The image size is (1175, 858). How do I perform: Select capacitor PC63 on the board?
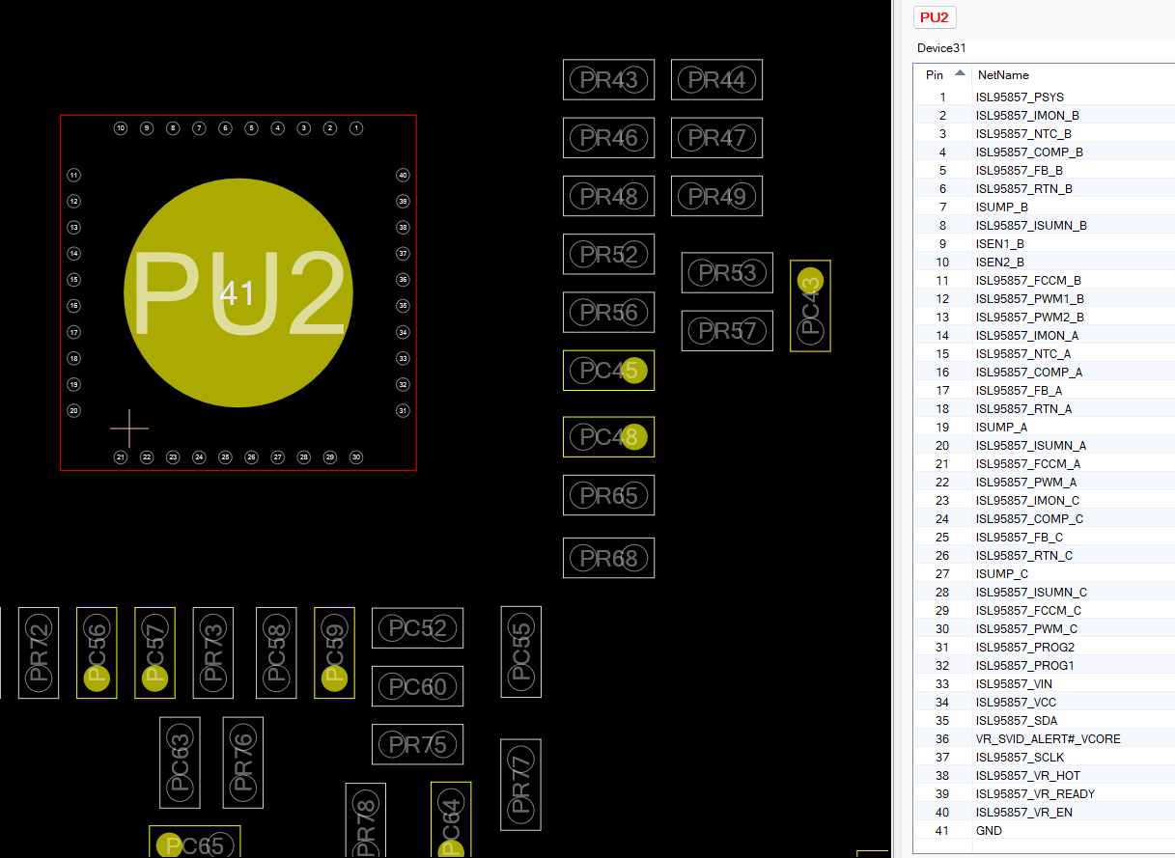click(x=181, y=762)
